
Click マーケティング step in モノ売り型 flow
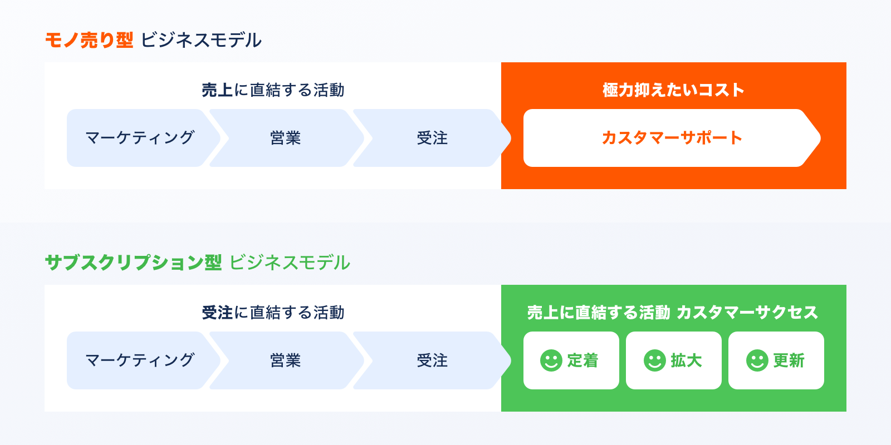[139, 138]
